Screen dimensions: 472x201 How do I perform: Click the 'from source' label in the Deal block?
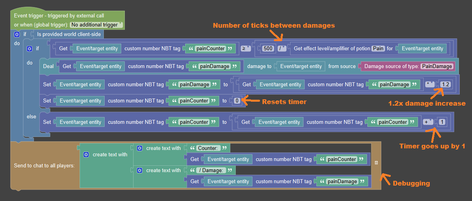pyautogui.click(x=342, y=66)
